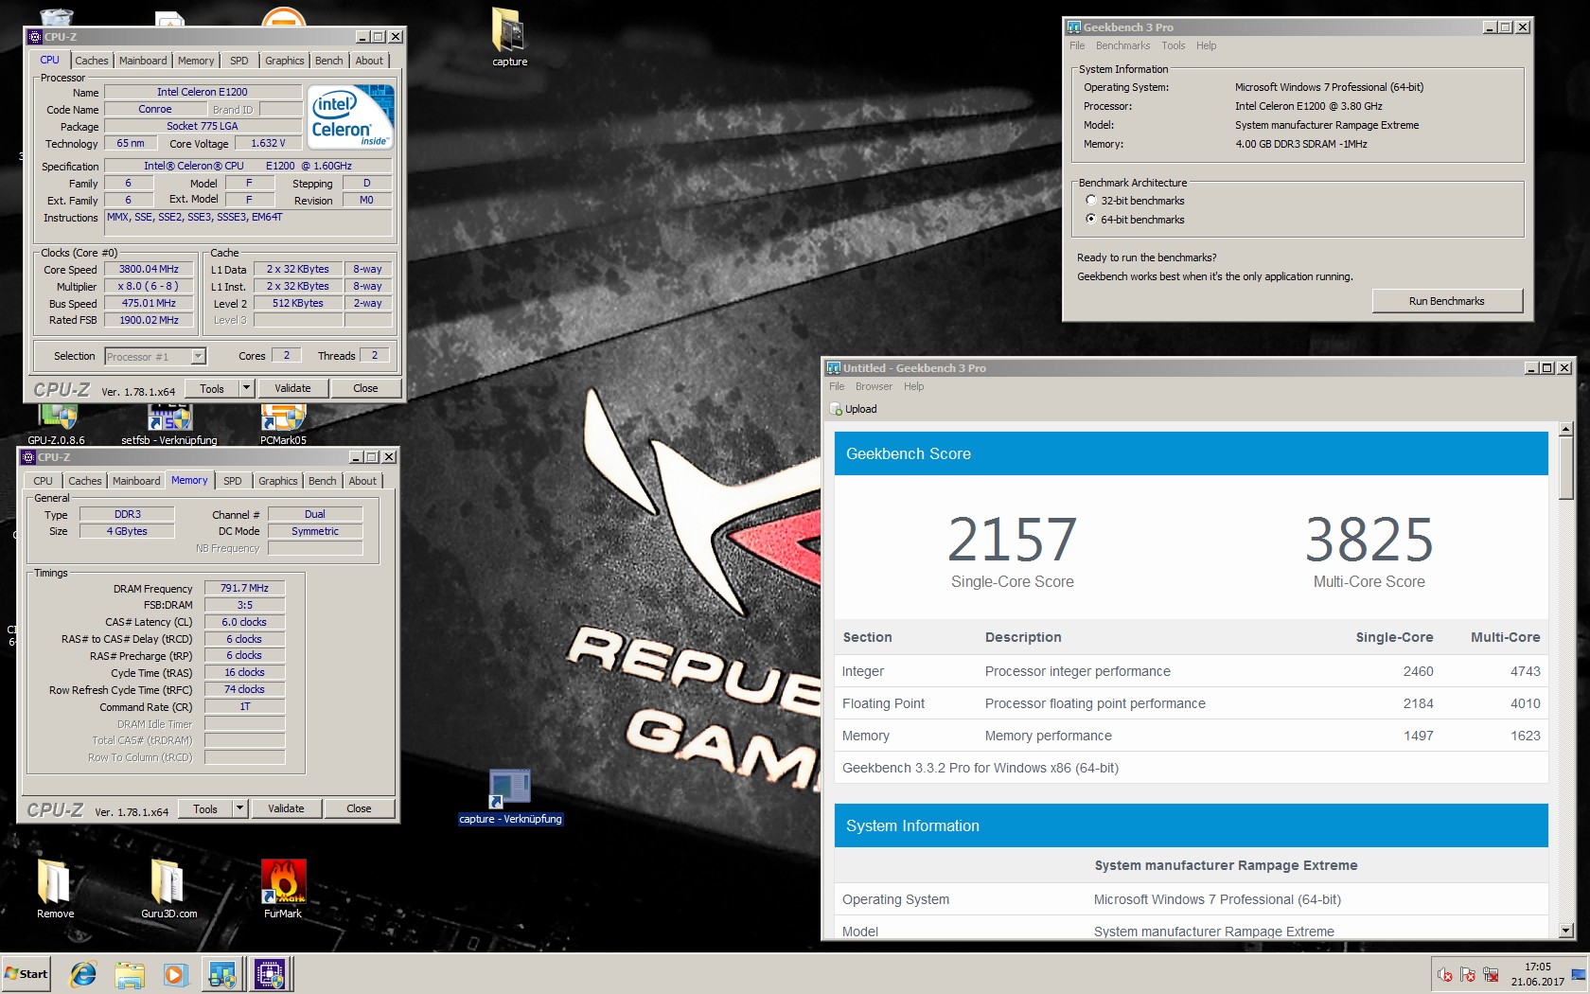This screenshot has width=1590, height=994.
Task: Click the Core Speed 3800.04 MHz field
Action: (149, 269)
